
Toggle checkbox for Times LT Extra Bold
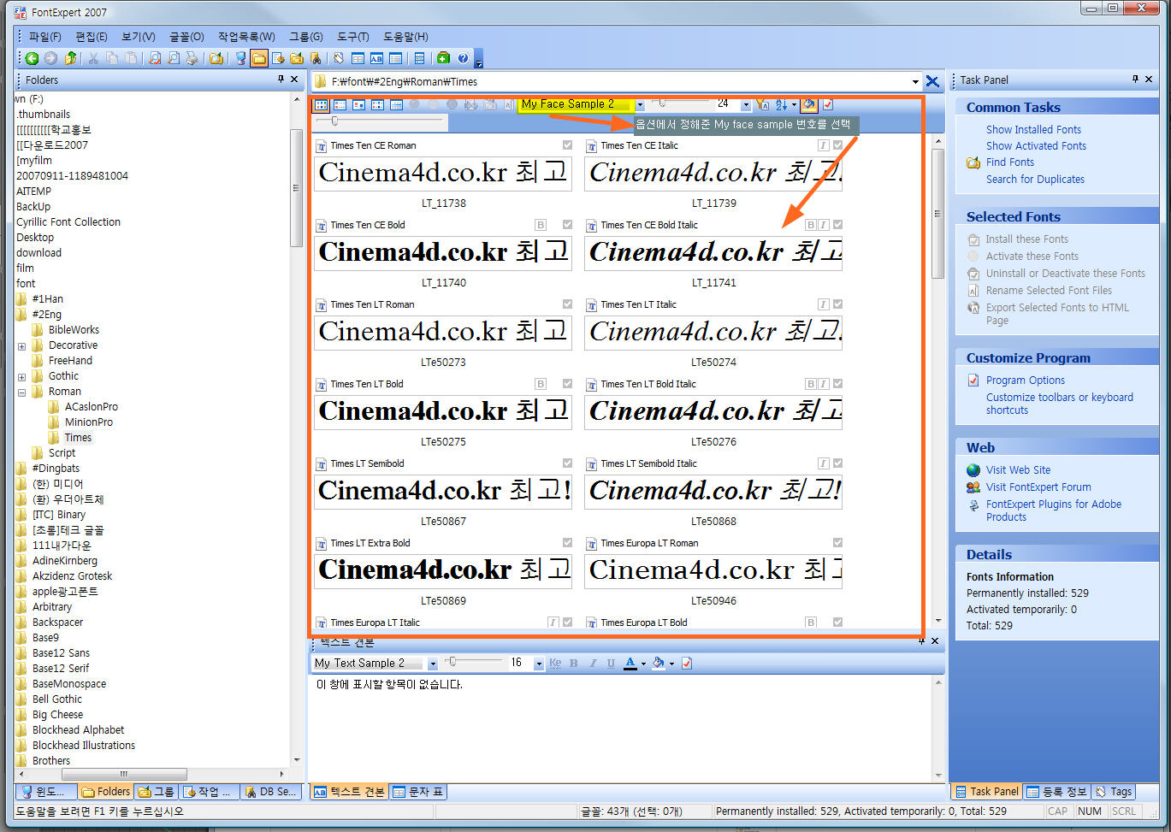(x=567, y=543)
